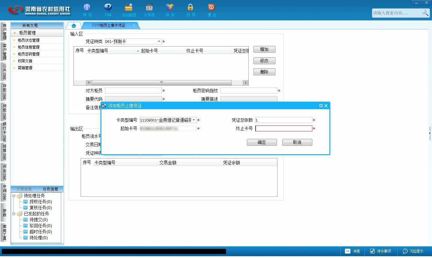Open the system configuration icon
Viewport: 432px width, 258px height.
(x=129, y=10)
